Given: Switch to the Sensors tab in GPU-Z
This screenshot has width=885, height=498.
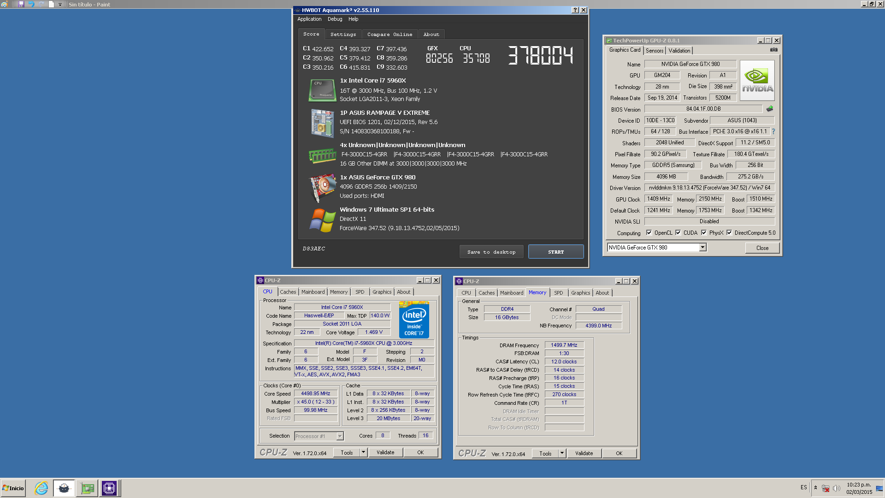Looking at the screenshot, I should (655, 51).
